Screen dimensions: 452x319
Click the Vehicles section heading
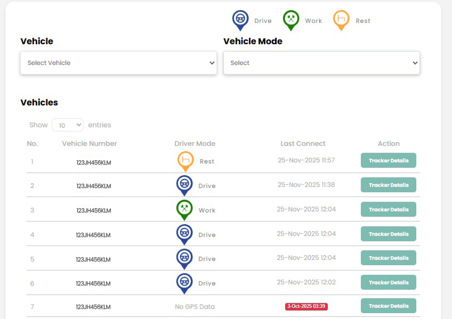(x=39, y=102)
